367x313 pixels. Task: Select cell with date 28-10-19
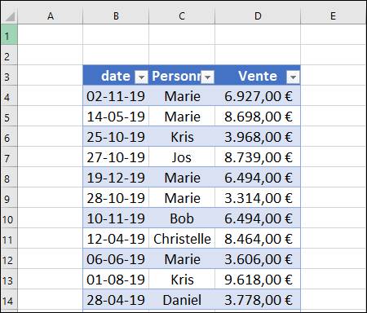click(116, 197)
